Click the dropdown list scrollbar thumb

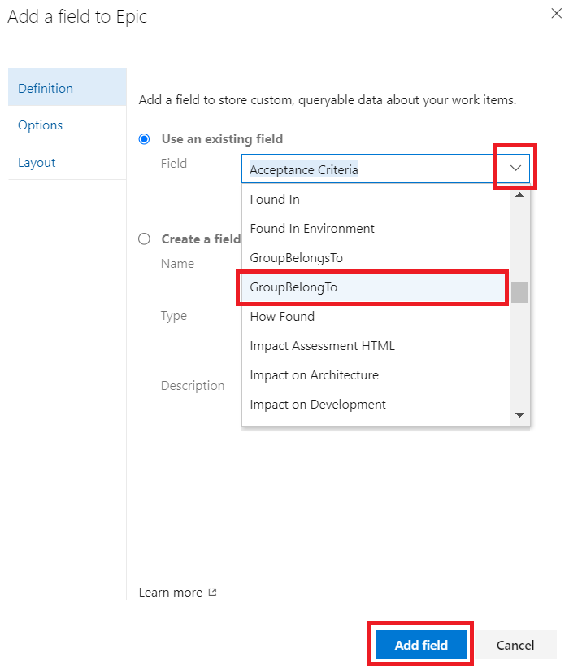tap(519, 293)
